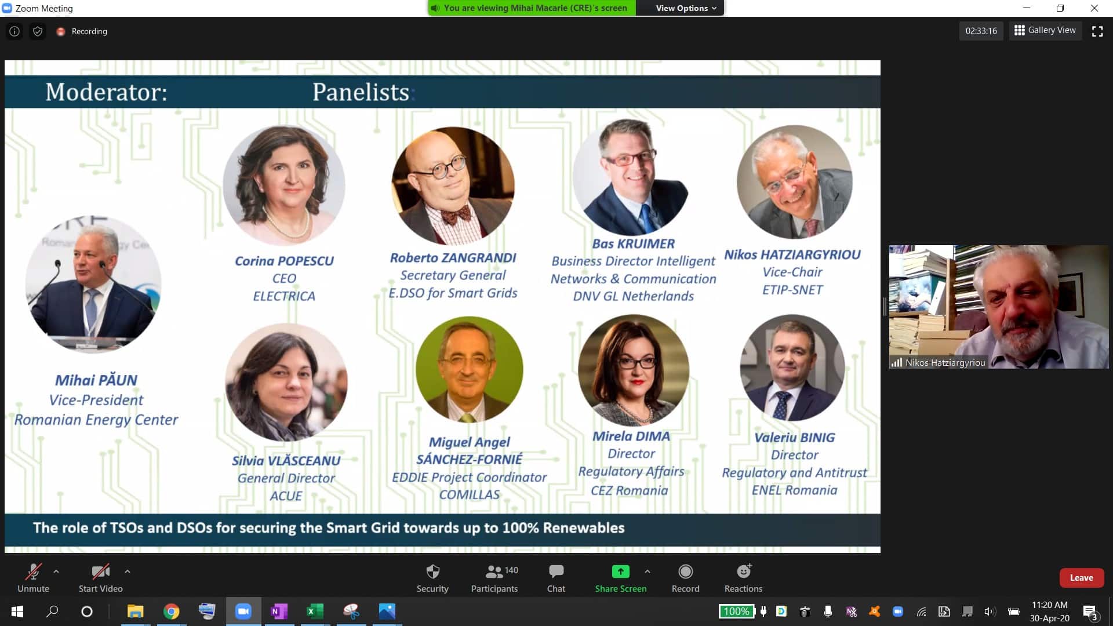
Task: Open Google Chrome from taskbar
Action: point(171,612)
